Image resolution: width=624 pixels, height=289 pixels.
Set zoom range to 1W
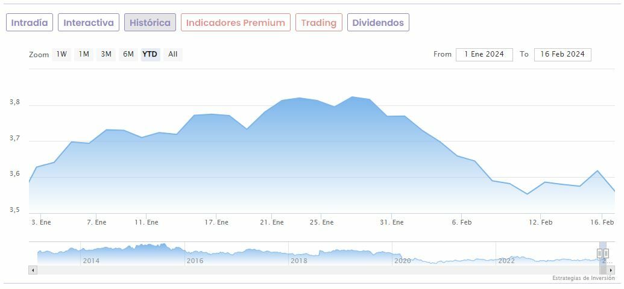pos(61,54)
